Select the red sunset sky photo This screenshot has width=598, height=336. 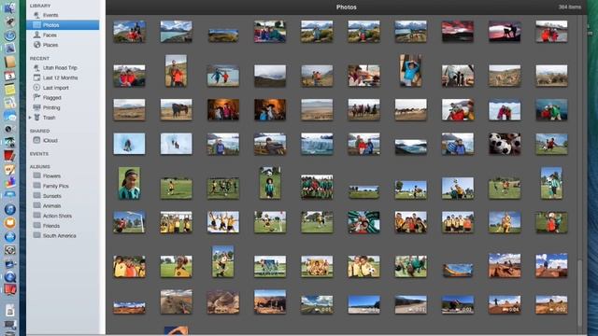pyautogui.click(x=458, y=31)
